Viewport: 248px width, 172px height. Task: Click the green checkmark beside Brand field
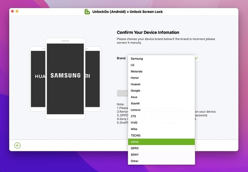(196, 58)
